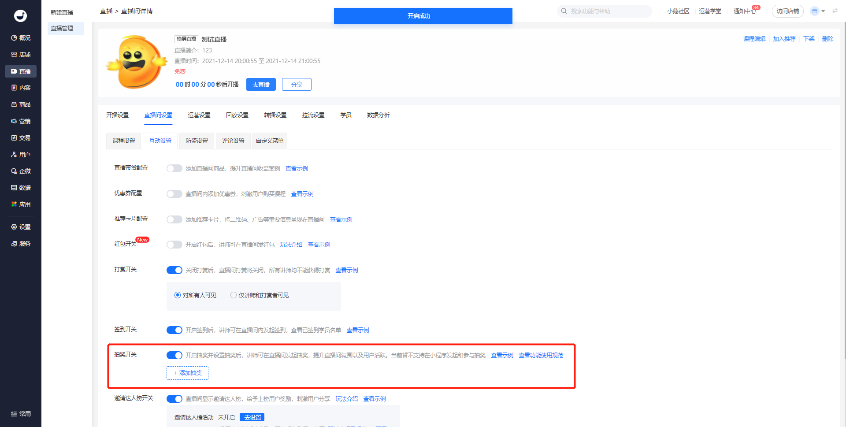Screen dimensions: 846x427
Task: Click the 设置 settings gear icon
Action: coord(14,227)
